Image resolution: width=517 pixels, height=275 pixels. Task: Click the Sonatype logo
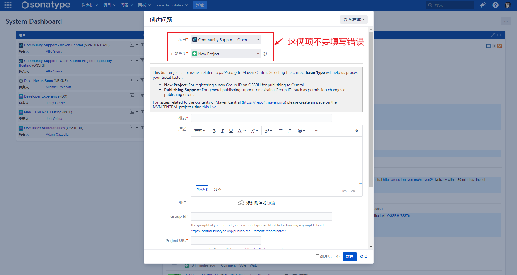46,5
